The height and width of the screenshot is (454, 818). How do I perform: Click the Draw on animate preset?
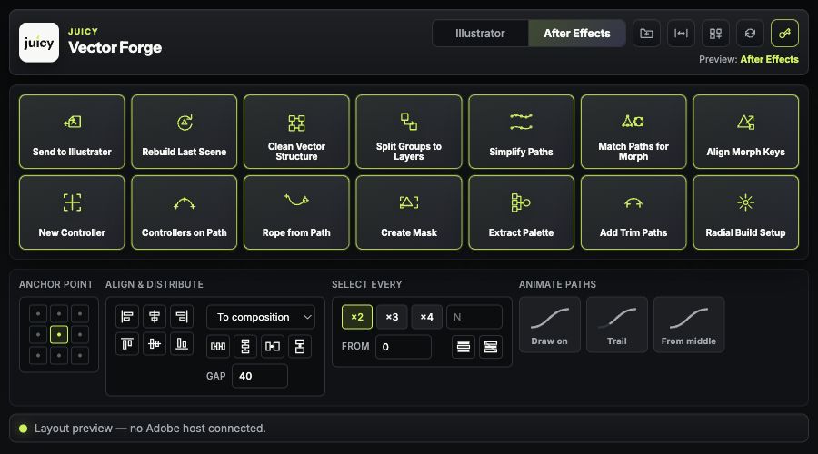[549, 325]
